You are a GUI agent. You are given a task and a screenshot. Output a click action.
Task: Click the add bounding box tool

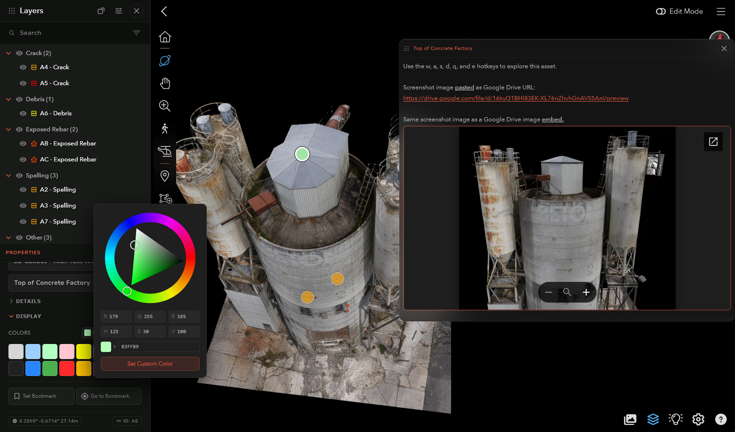pyautogui.click(x=166, y=199)
